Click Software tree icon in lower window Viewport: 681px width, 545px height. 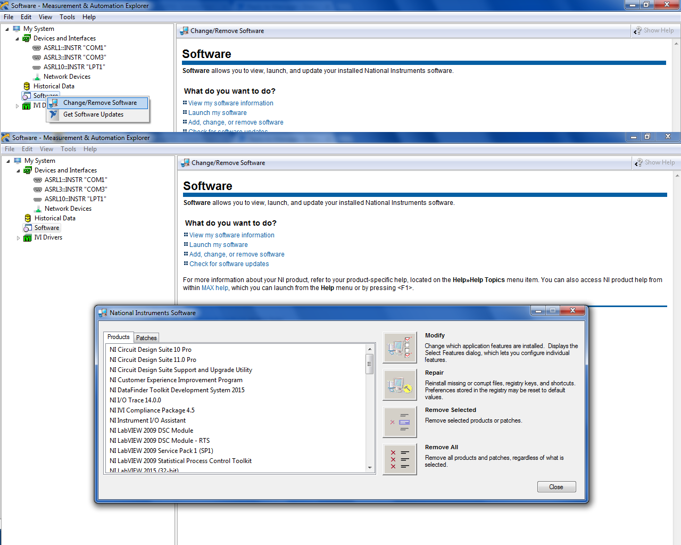[28, 228]
